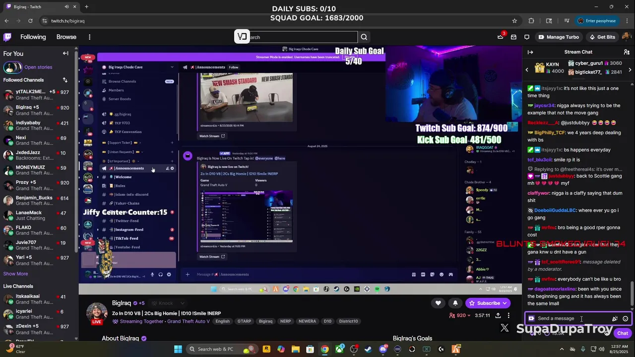Open the Chrome extensions puzzle icon
The height and width of the screenshot is (357, 635).
point(531,21)
